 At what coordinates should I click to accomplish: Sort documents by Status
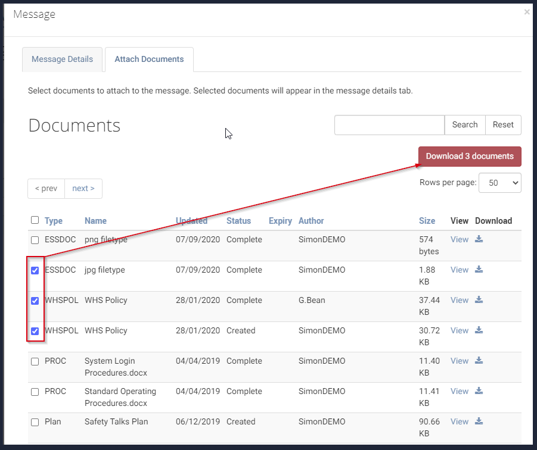[x=239, y=221]
